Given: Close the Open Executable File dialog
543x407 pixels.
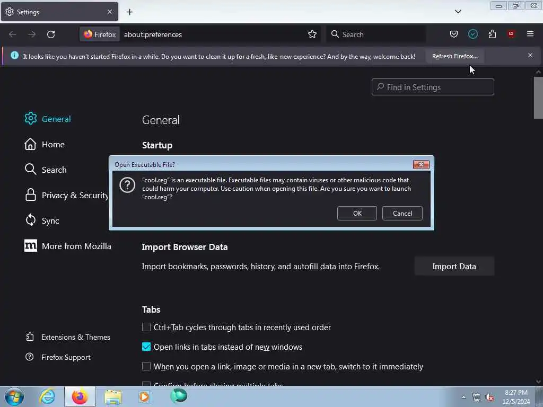Looking at the screenshot, I should (x=421, y=164).
